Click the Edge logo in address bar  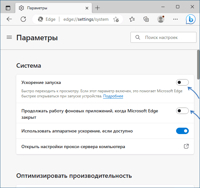41,19
